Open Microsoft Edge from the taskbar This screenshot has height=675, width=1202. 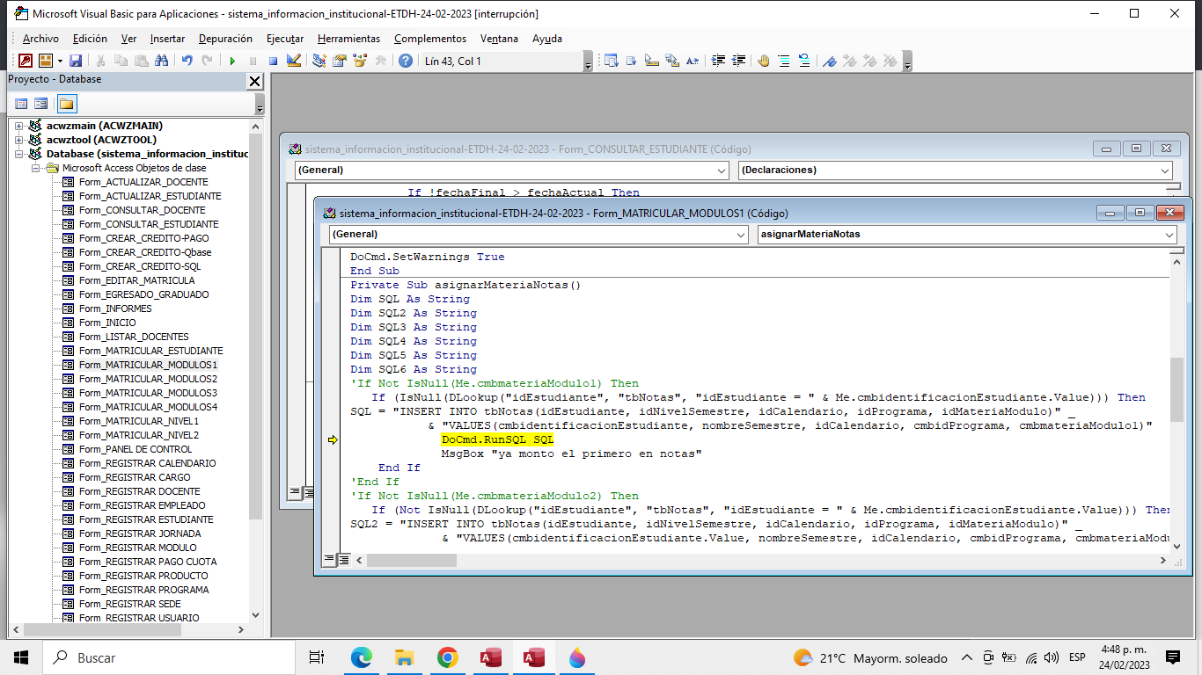click(x=362, y=657)
